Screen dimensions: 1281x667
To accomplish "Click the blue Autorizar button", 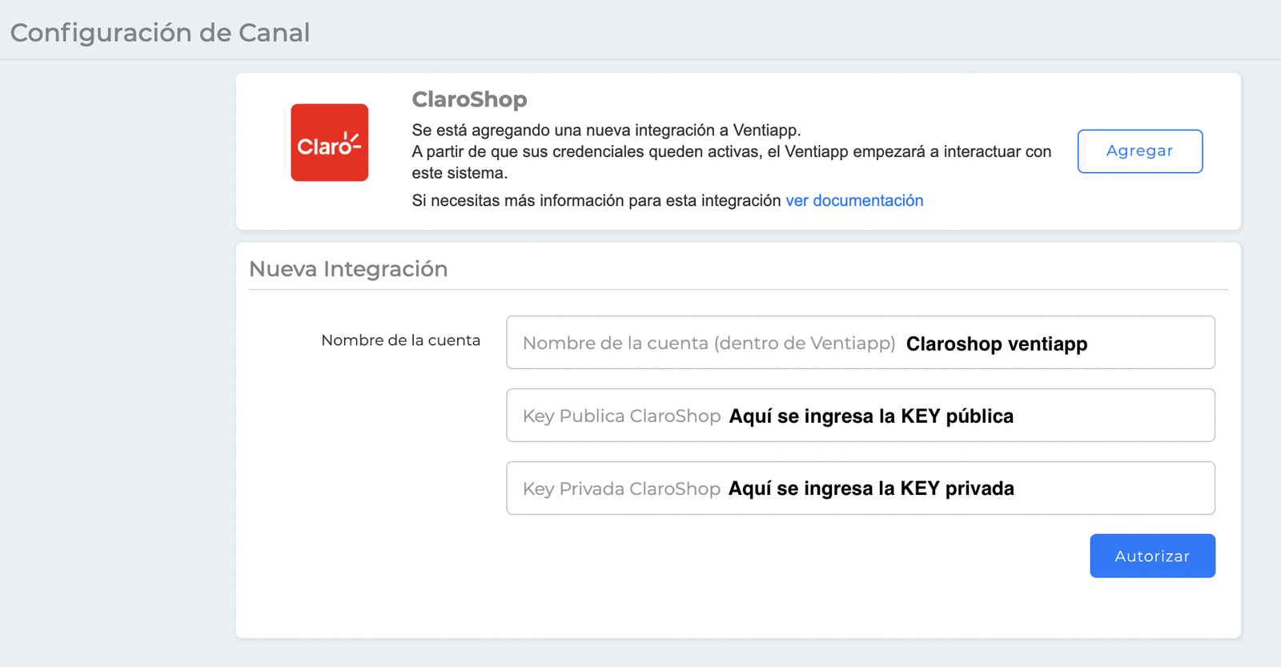I will click(x=1152, y=556).
